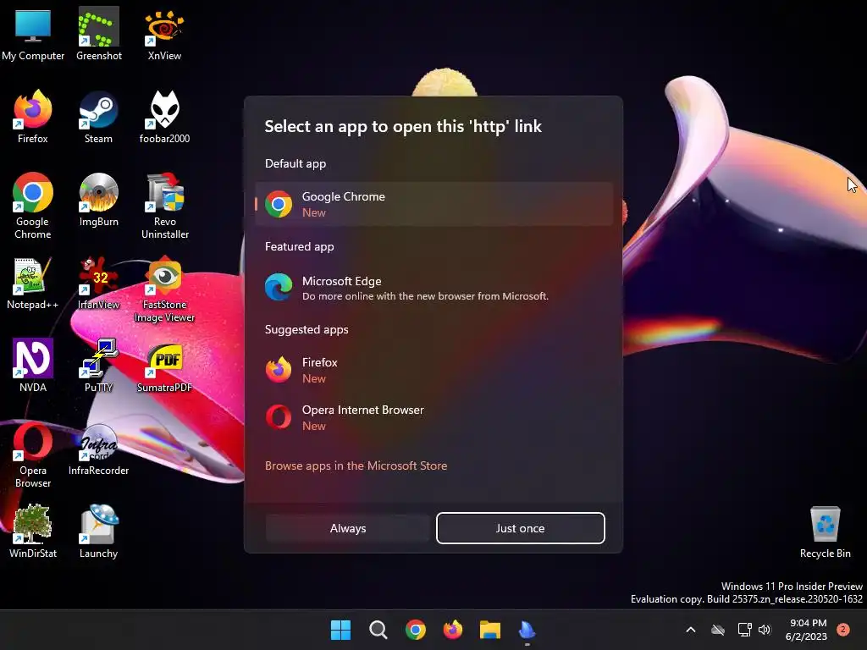Select the Firefox desktop shortcut
The width and height of the screenshot is (867, 650).
33,117
